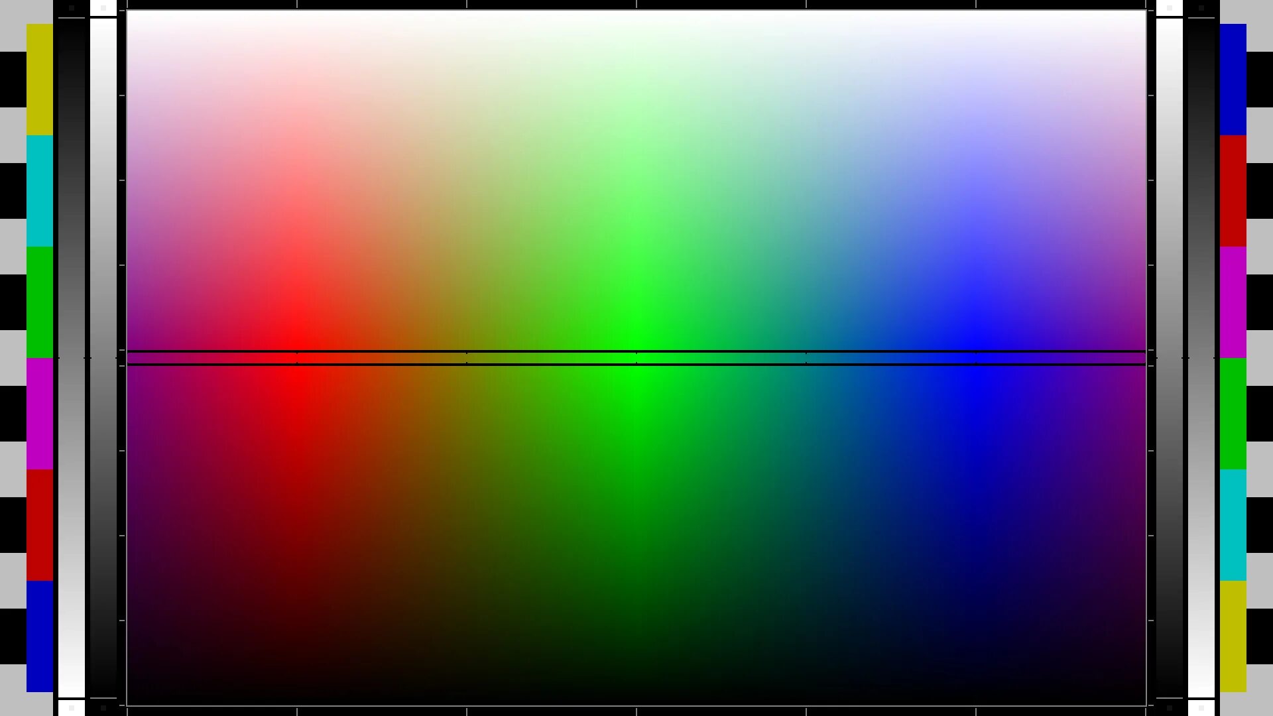Click the black bottom-center of the main gradient
The width and height of the screenshot is (1273, 716).
pyautogui.click(x=636, y=699)
